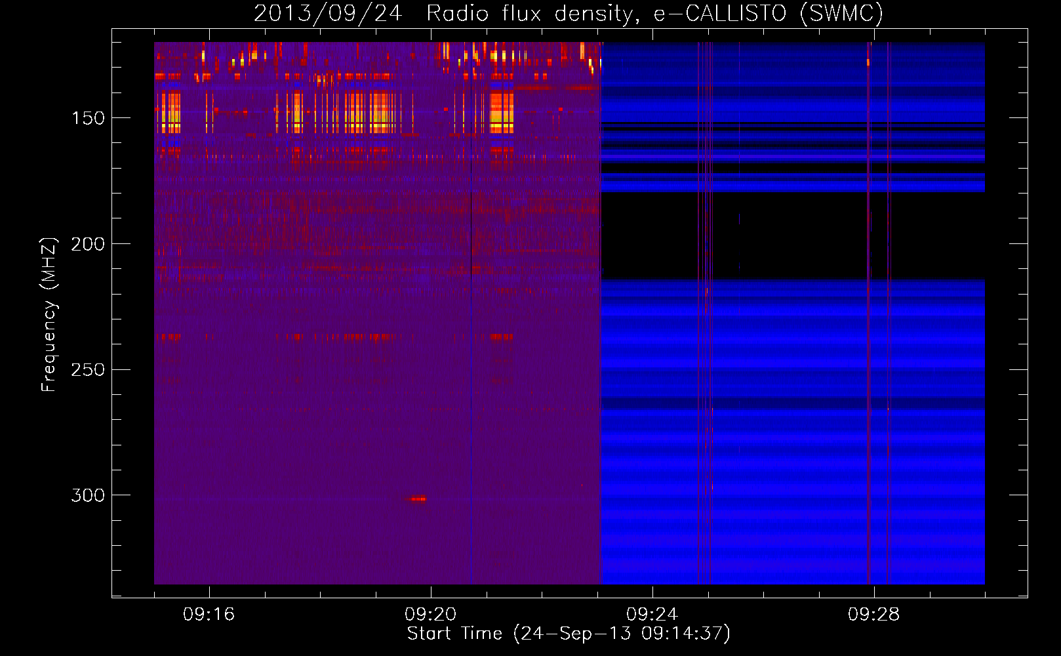Screen dimensions: 1061x656
Task: Click the 'Start Time (24-Sep-13 09:14:37)' label
Action: point(569,634)
